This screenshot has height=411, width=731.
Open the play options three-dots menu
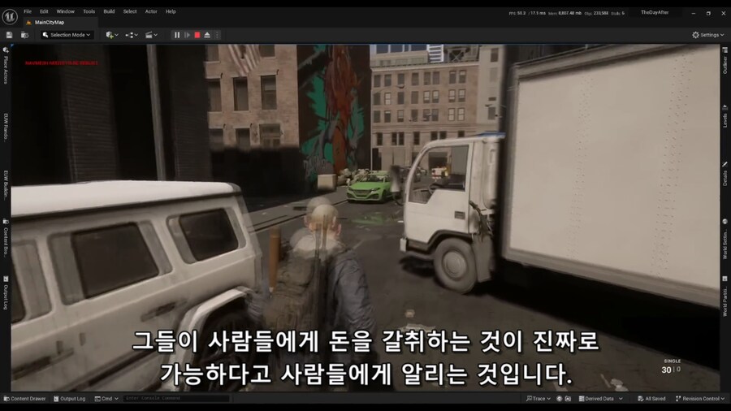(217, 35)
